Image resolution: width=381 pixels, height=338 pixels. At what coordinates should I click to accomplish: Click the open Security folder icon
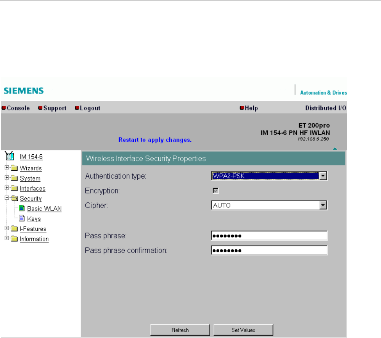coord(14,198)
